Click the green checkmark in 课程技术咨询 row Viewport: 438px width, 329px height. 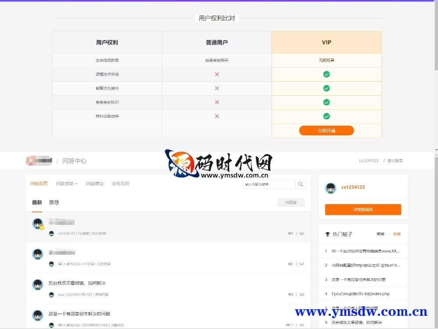click(326, 74)
